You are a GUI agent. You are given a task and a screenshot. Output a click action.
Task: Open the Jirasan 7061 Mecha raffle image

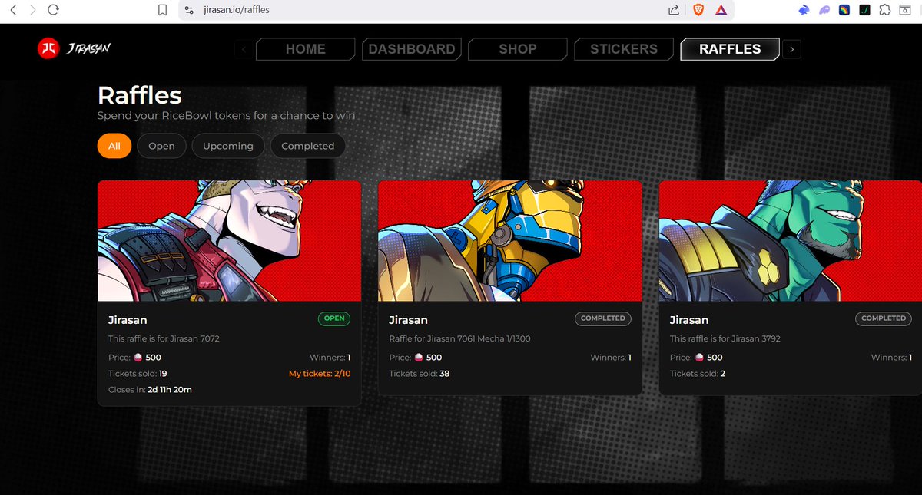click(510, 241)
